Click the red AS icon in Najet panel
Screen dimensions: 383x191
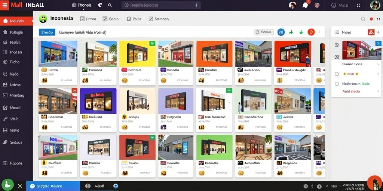(371, 32)
